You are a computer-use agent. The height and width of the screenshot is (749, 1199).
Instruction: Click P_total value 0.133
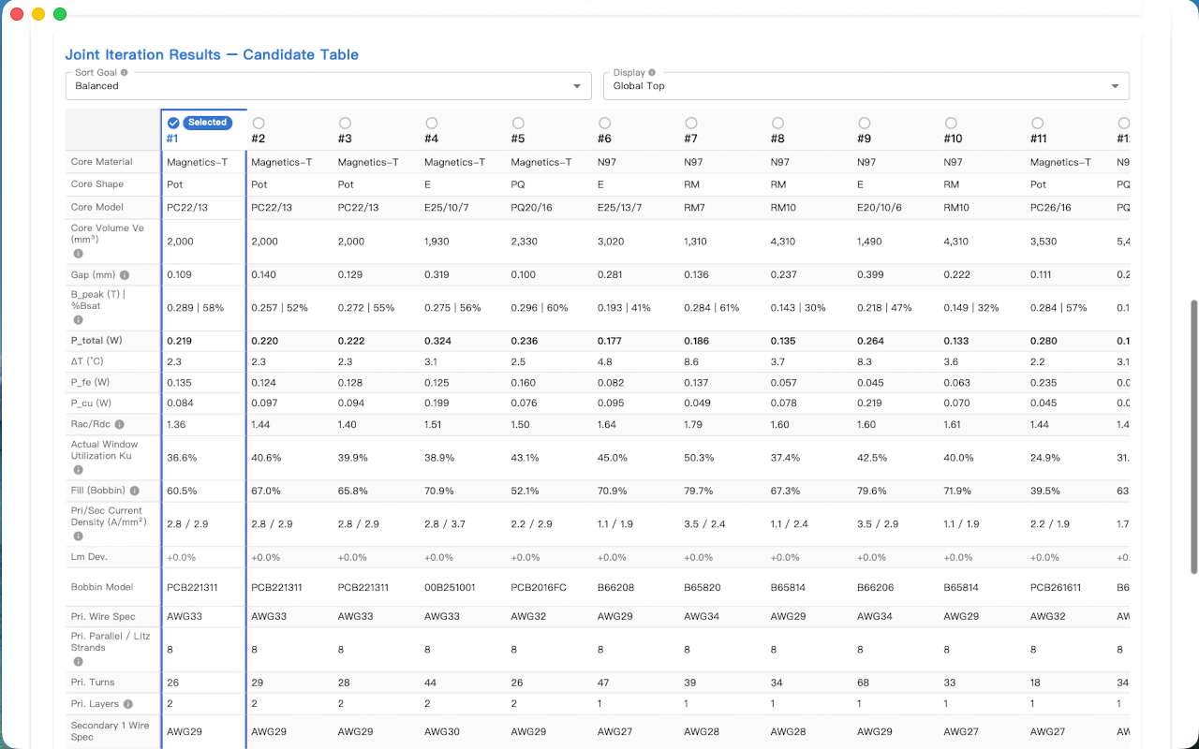pyautogui.click(x=956, y=341)
